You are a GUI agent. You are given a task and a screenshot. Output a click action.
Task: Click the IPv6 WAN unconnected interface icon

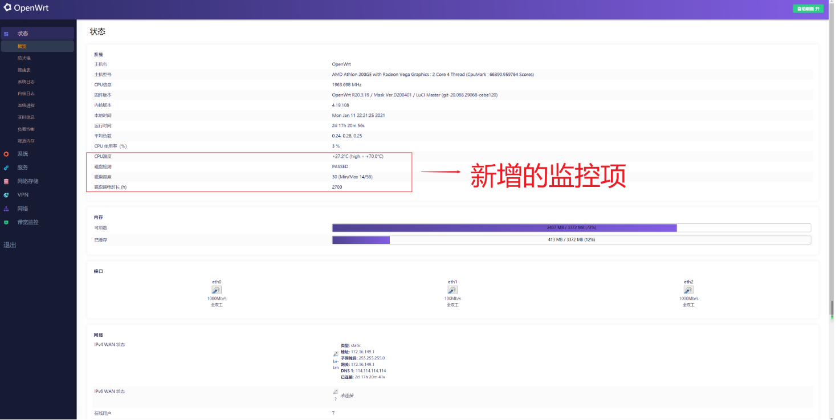[336, 392]
